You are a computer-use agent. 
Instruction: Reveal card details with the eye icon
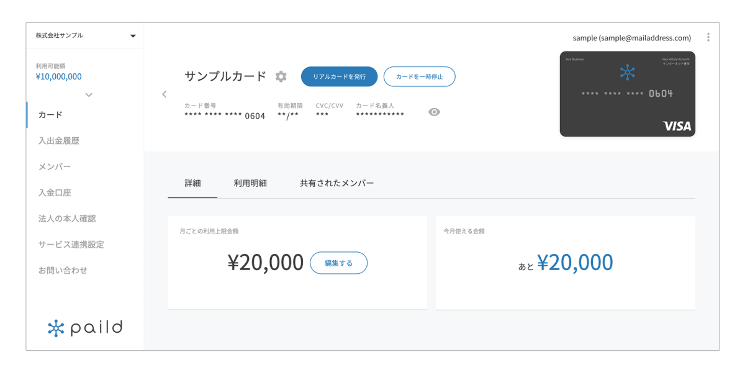435,112
